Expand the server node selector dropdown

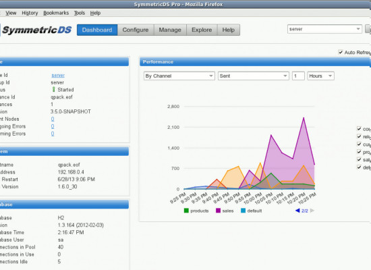tap(324, 29)
